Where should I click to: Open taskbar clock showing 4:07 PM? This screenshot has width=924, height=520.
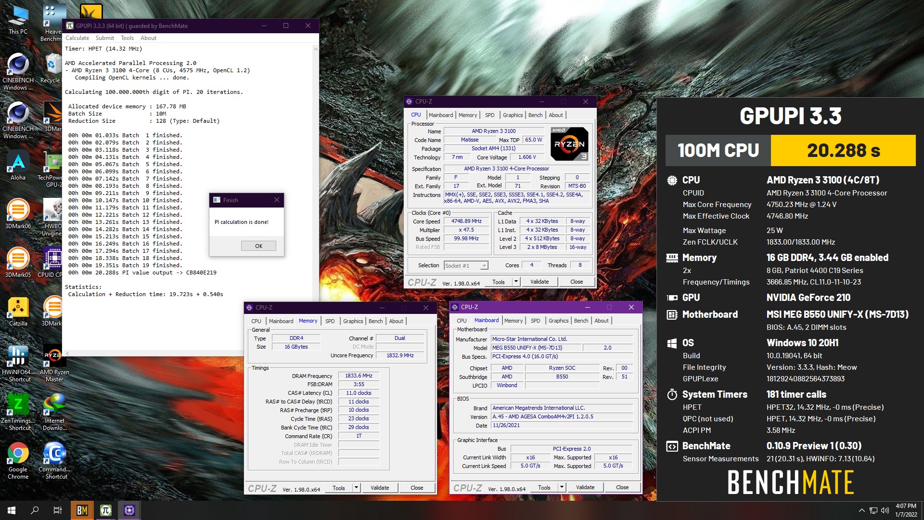coord(906,510)
